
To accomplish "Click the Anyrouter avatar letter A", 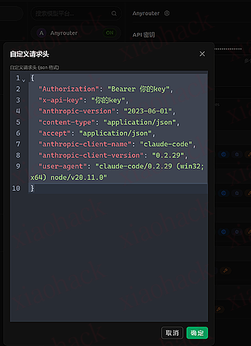I will (x=42, y=33).
